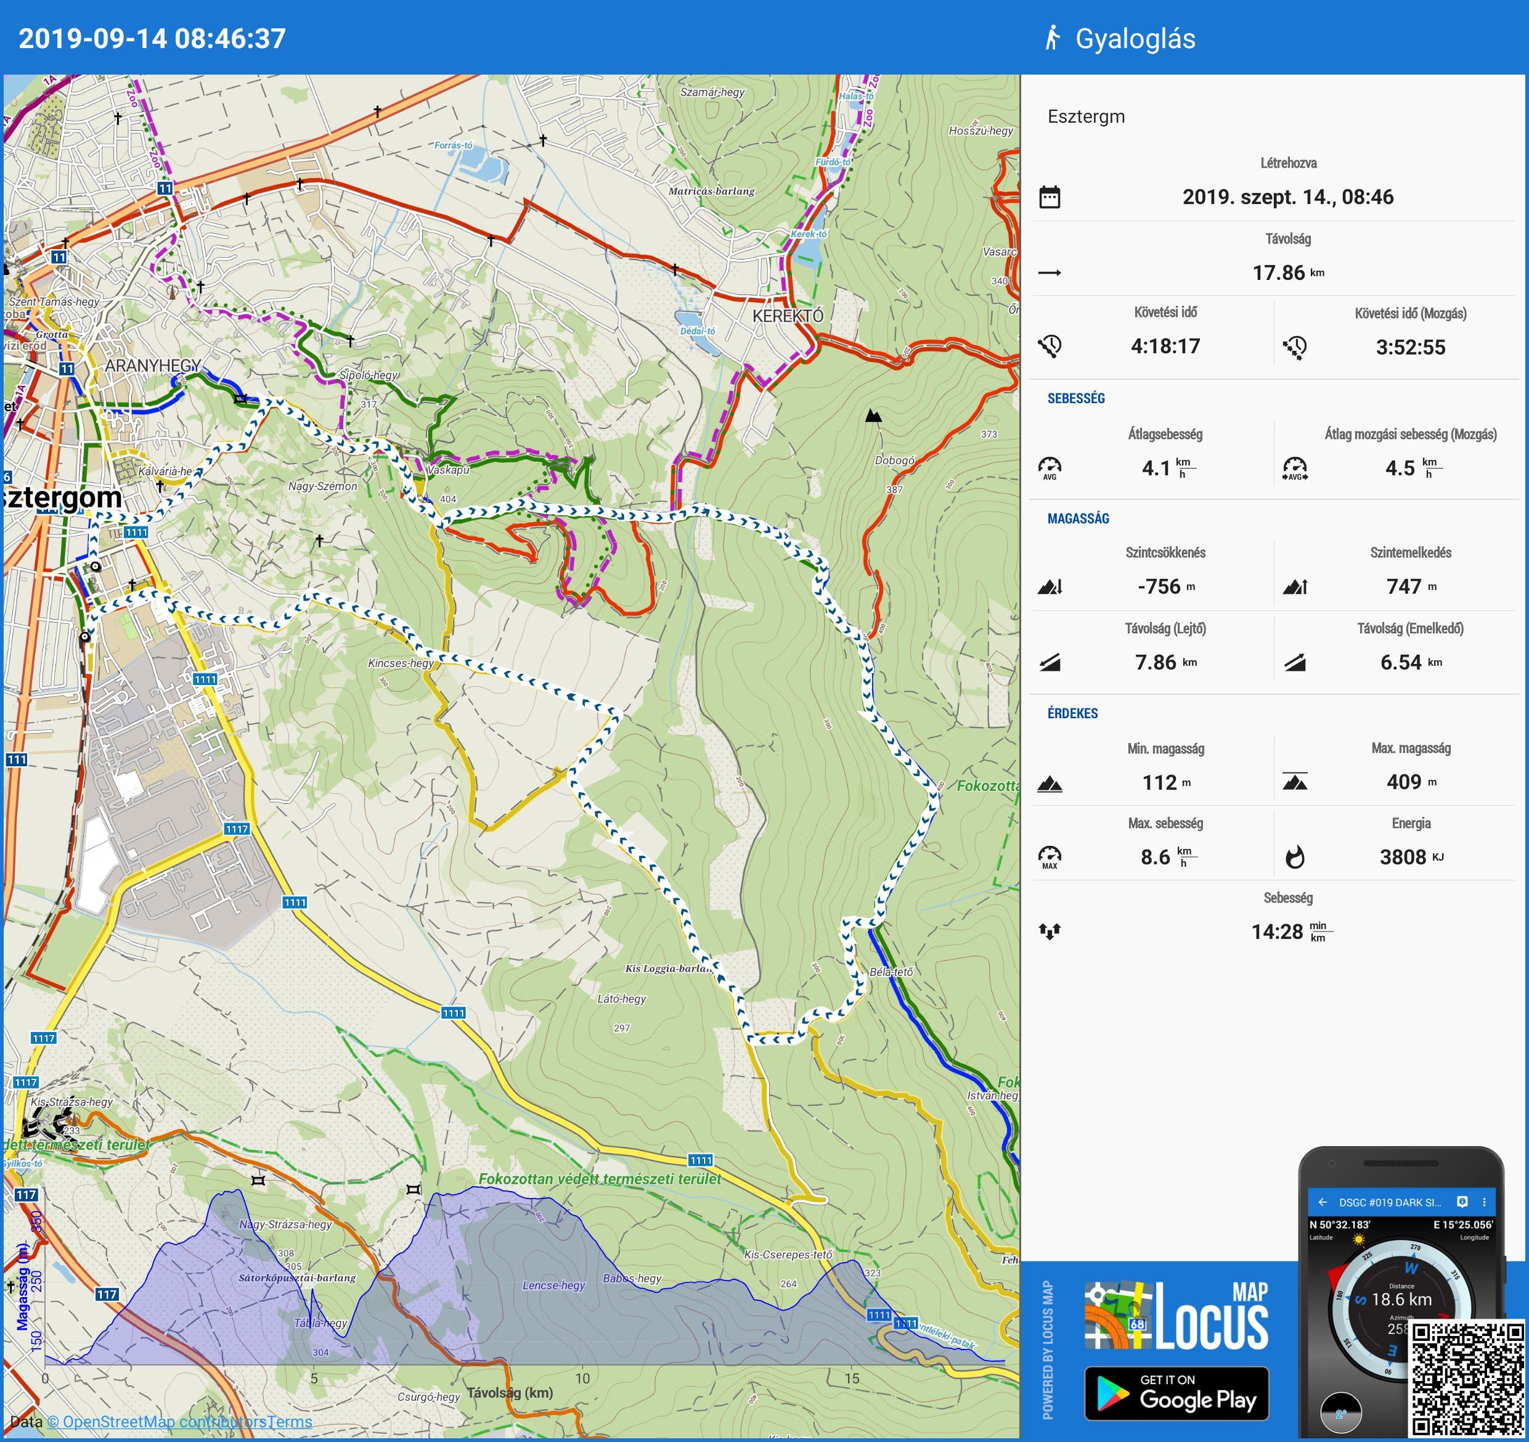Click the walking activity icon beside Gyaloglás
This screenshot has width=1529, height=1442.
point(1052,38)
